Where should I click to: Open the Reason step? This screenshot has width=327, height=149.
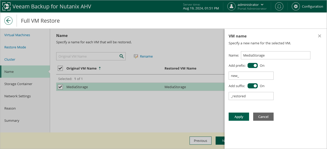click(10, 108)
